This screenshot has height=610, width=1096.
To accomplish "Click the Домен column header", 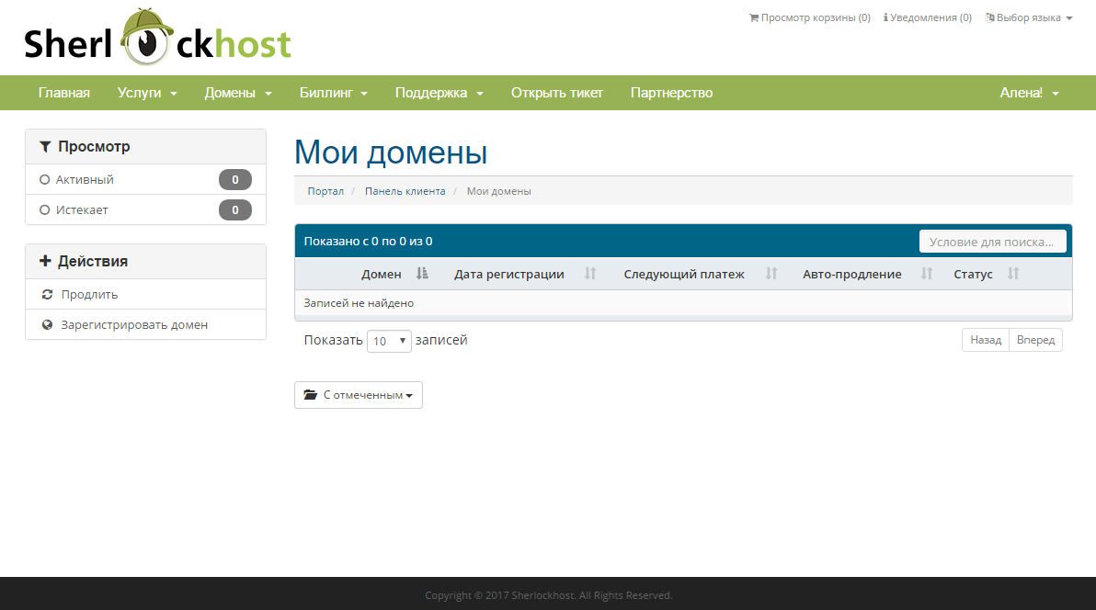I will pos(381,274).
